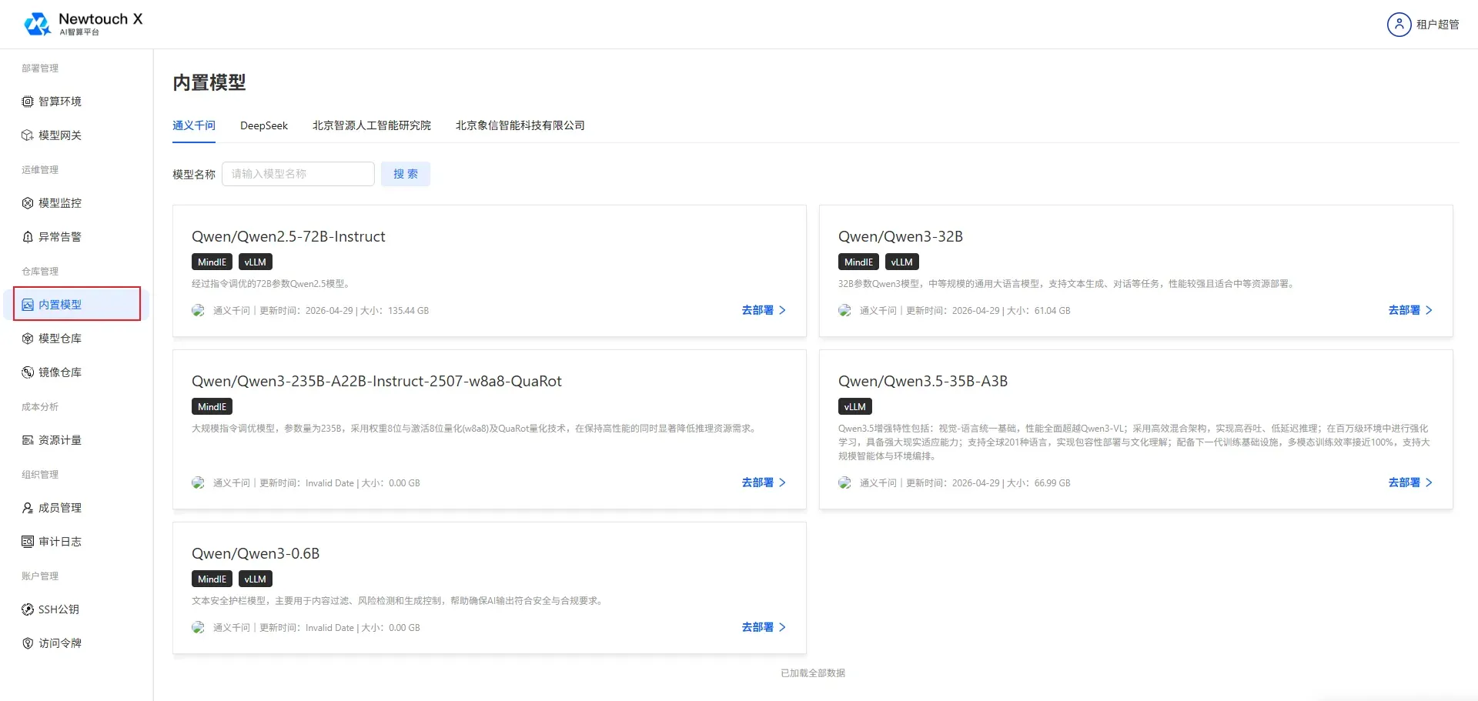1478x701 pixels.
Task: Click the Qwen/Qwen3-235B-A22B-Instruct-2507-w8a8-QuaRot title
Action: [x=376, y=381]
